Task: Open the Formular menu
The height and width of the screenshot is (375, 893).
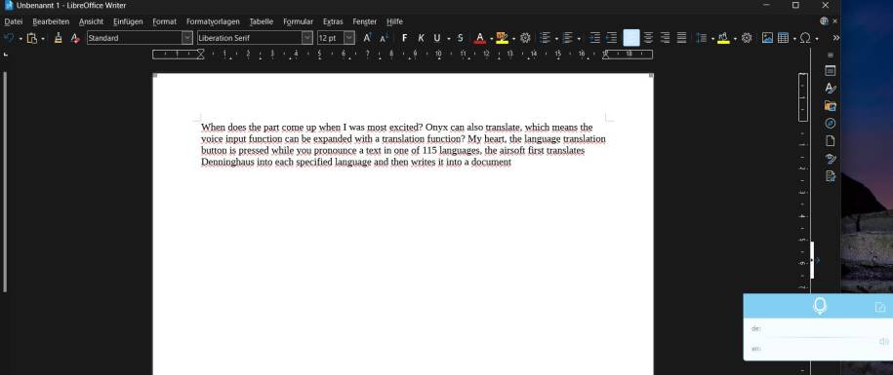Action: pyautogui.click(x=298, y=21)
